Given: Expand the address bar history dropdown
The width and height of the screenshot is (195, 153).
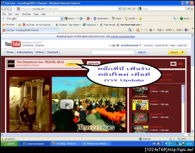Looking at the screenshot, I should (x=120, y=9).
